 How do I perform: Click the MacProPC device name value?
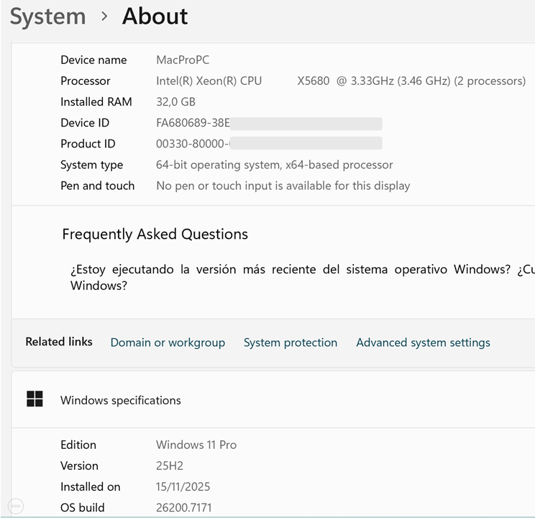(183, 60)
